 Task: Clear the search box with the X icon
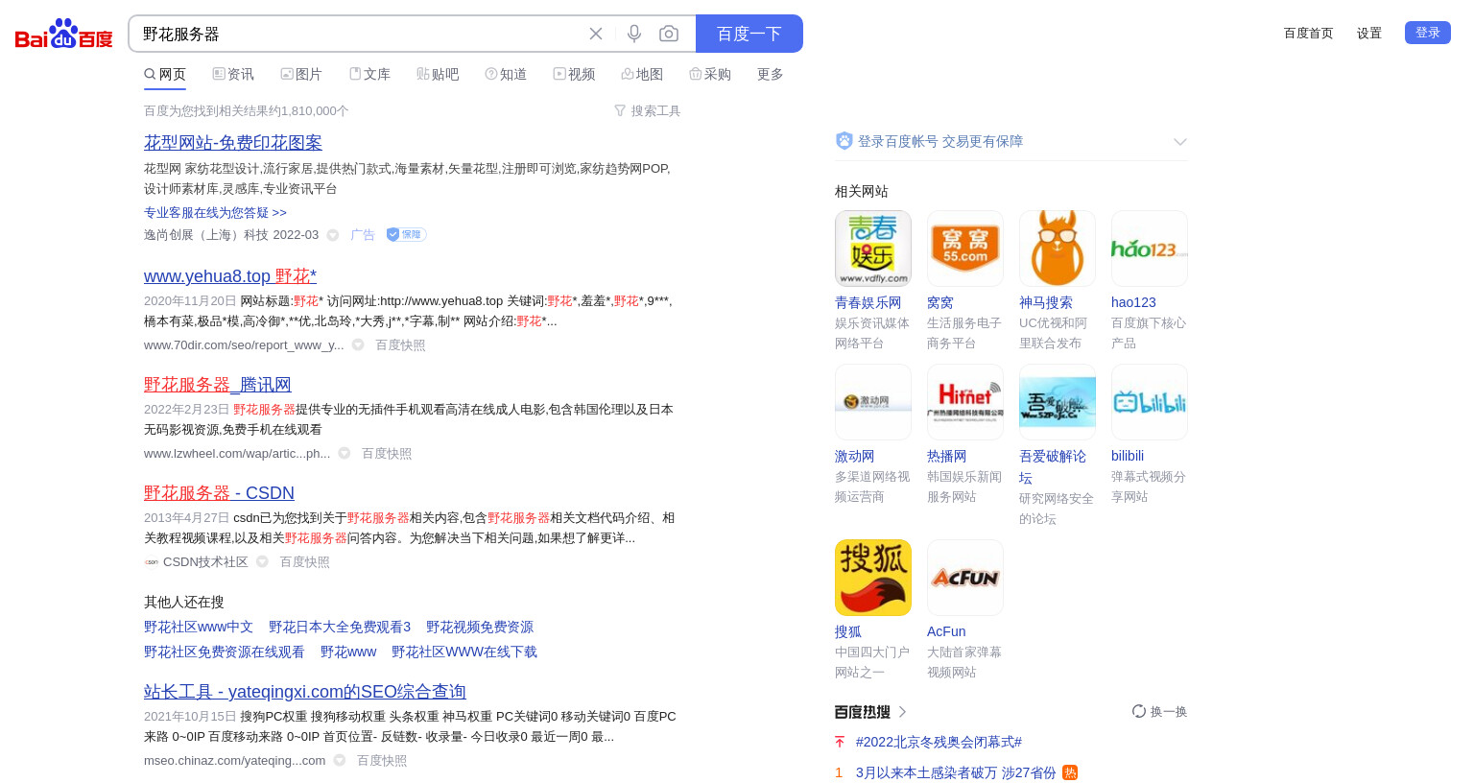tap(596, 34)
